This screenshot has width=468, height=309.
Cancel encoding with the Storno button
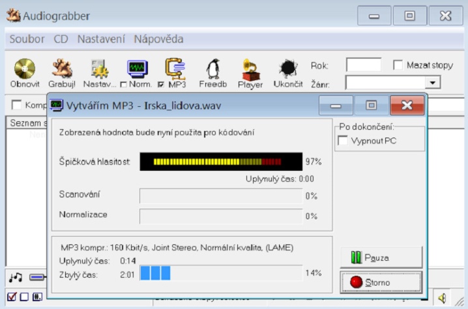381,282
